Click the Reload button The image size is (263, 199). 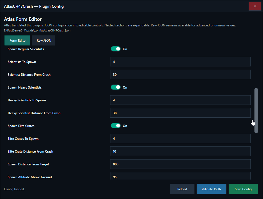tap(182, 189)
